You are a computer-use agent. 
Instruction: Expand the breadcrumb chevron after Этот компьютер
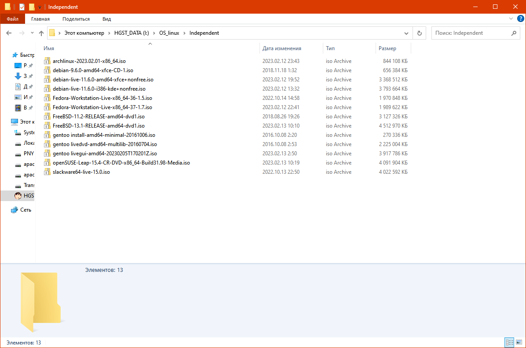tap(110, 33)
